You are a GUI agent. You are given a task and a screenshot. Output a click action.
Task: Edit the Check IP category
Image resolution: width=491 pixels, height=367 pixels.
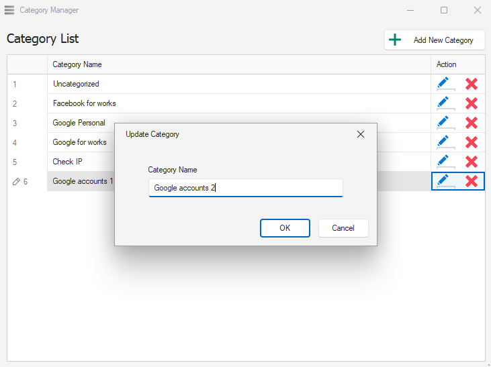coord(443,162)
